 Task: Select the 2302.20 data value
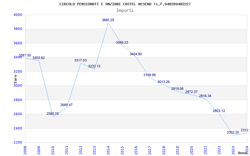tap(233, 132)
